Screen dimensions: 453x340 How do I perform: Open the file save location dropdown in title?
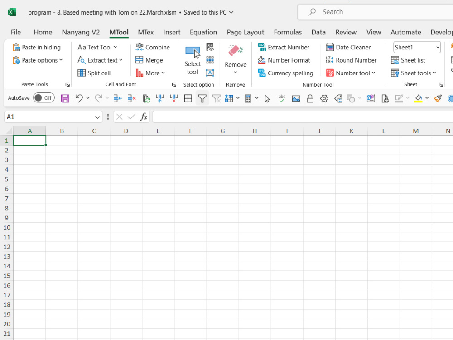point(231,12)
